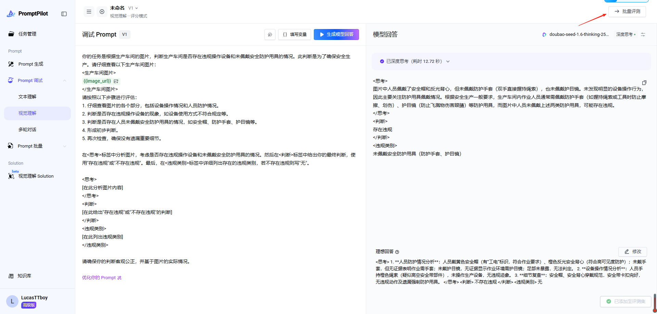The height and width of the screenshot is (314, 657).
Task: Click the sparkle optimize icon button
Action: click(270, 35)
